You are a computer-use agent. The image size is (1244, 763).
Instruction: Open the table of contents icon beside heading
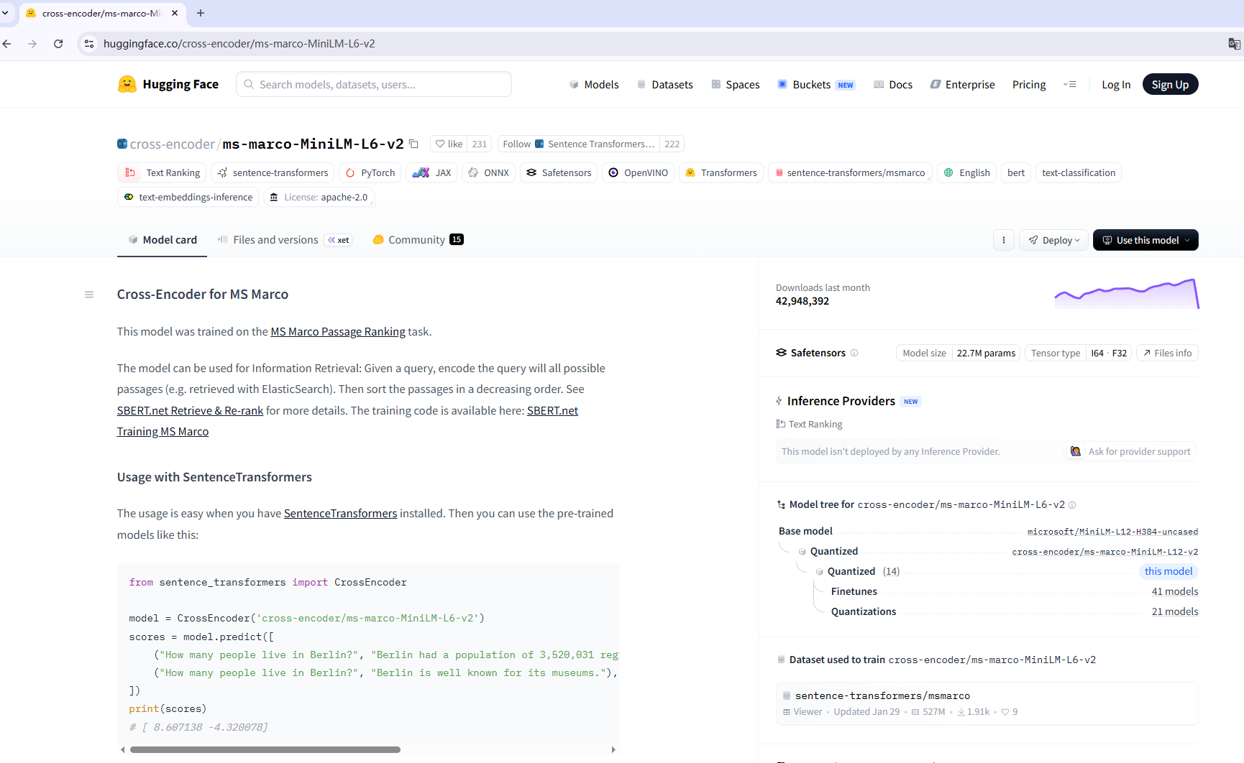89,295
